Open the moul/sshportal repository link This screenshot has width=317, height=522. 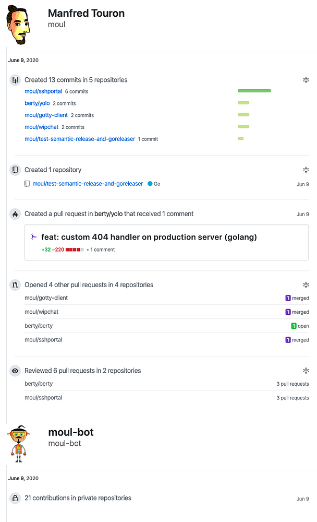click(43, 91)
